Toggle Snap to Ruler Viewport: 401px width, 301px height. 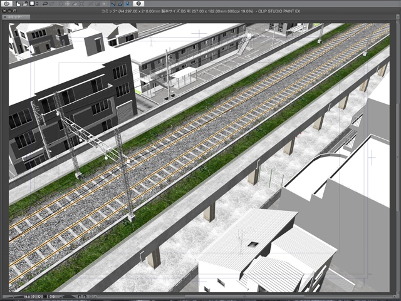(x=113, y=4)
